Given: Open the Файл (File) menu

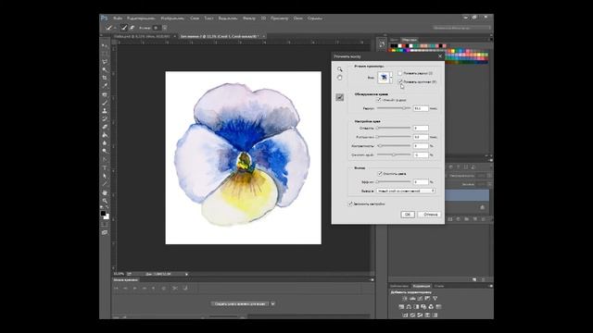Looking at the screenshot, I should point(118,18).
